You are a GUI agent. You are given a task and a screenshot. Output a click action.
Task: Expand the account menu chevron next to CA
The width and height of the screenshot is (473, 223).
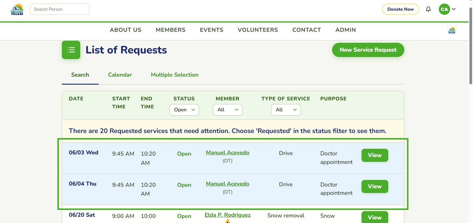click(454, 9)
